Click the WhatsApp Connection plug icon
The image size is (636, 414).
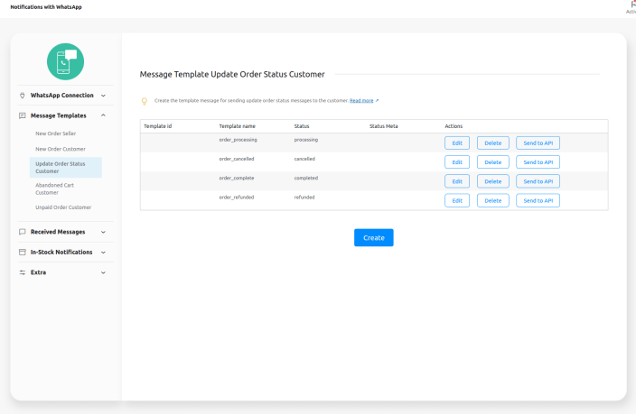point(23,96)
